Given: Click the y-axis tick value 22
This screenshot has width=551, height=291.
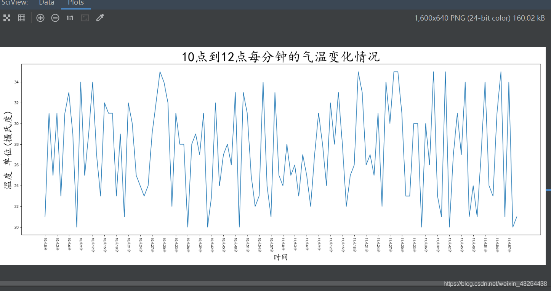Looking at the screenshot, I should point(17,206).
